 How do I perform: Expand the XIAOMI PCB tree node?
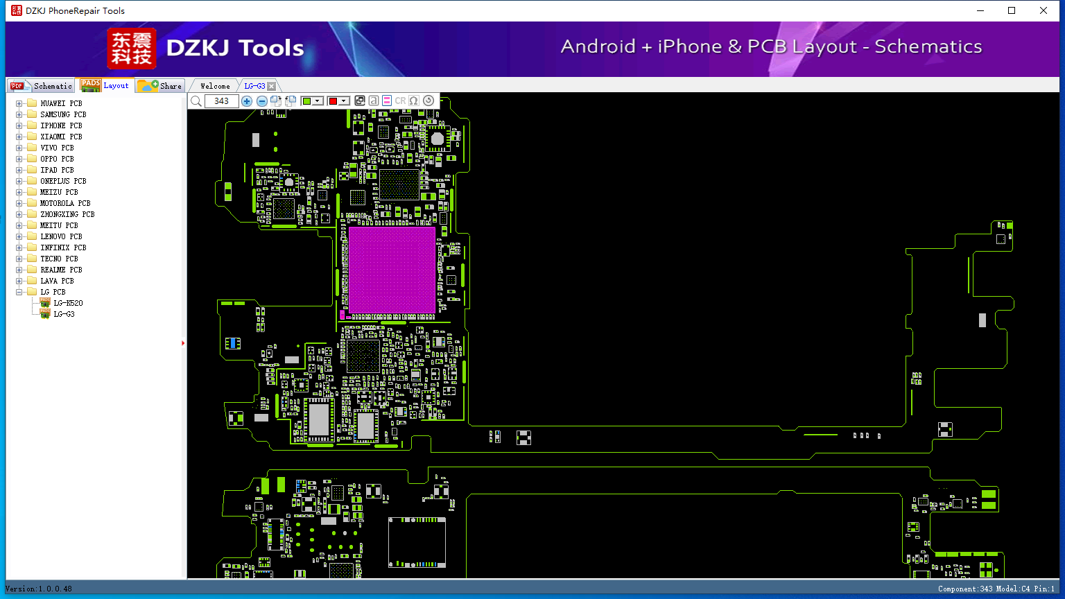click(x=19, y=137)
